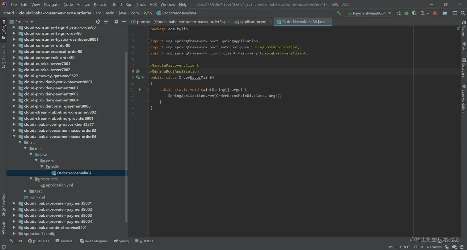The width and height of the screenshot is (467, 250).
Task: Open the Z: Structure side tab
Action: (3, 57)
